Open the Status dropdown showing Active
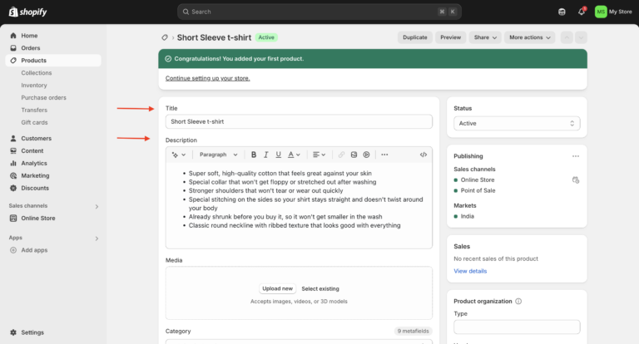639x344 pixels. point(516,123)
